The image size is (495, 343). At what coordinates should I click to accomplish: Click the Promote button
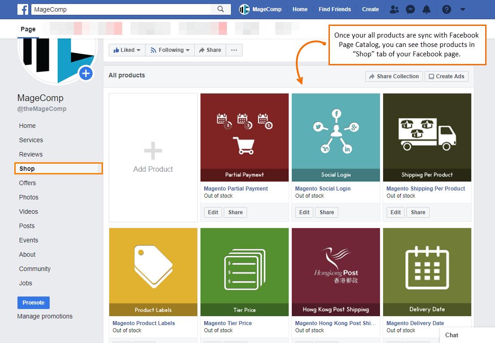click(x=34, y=303)
